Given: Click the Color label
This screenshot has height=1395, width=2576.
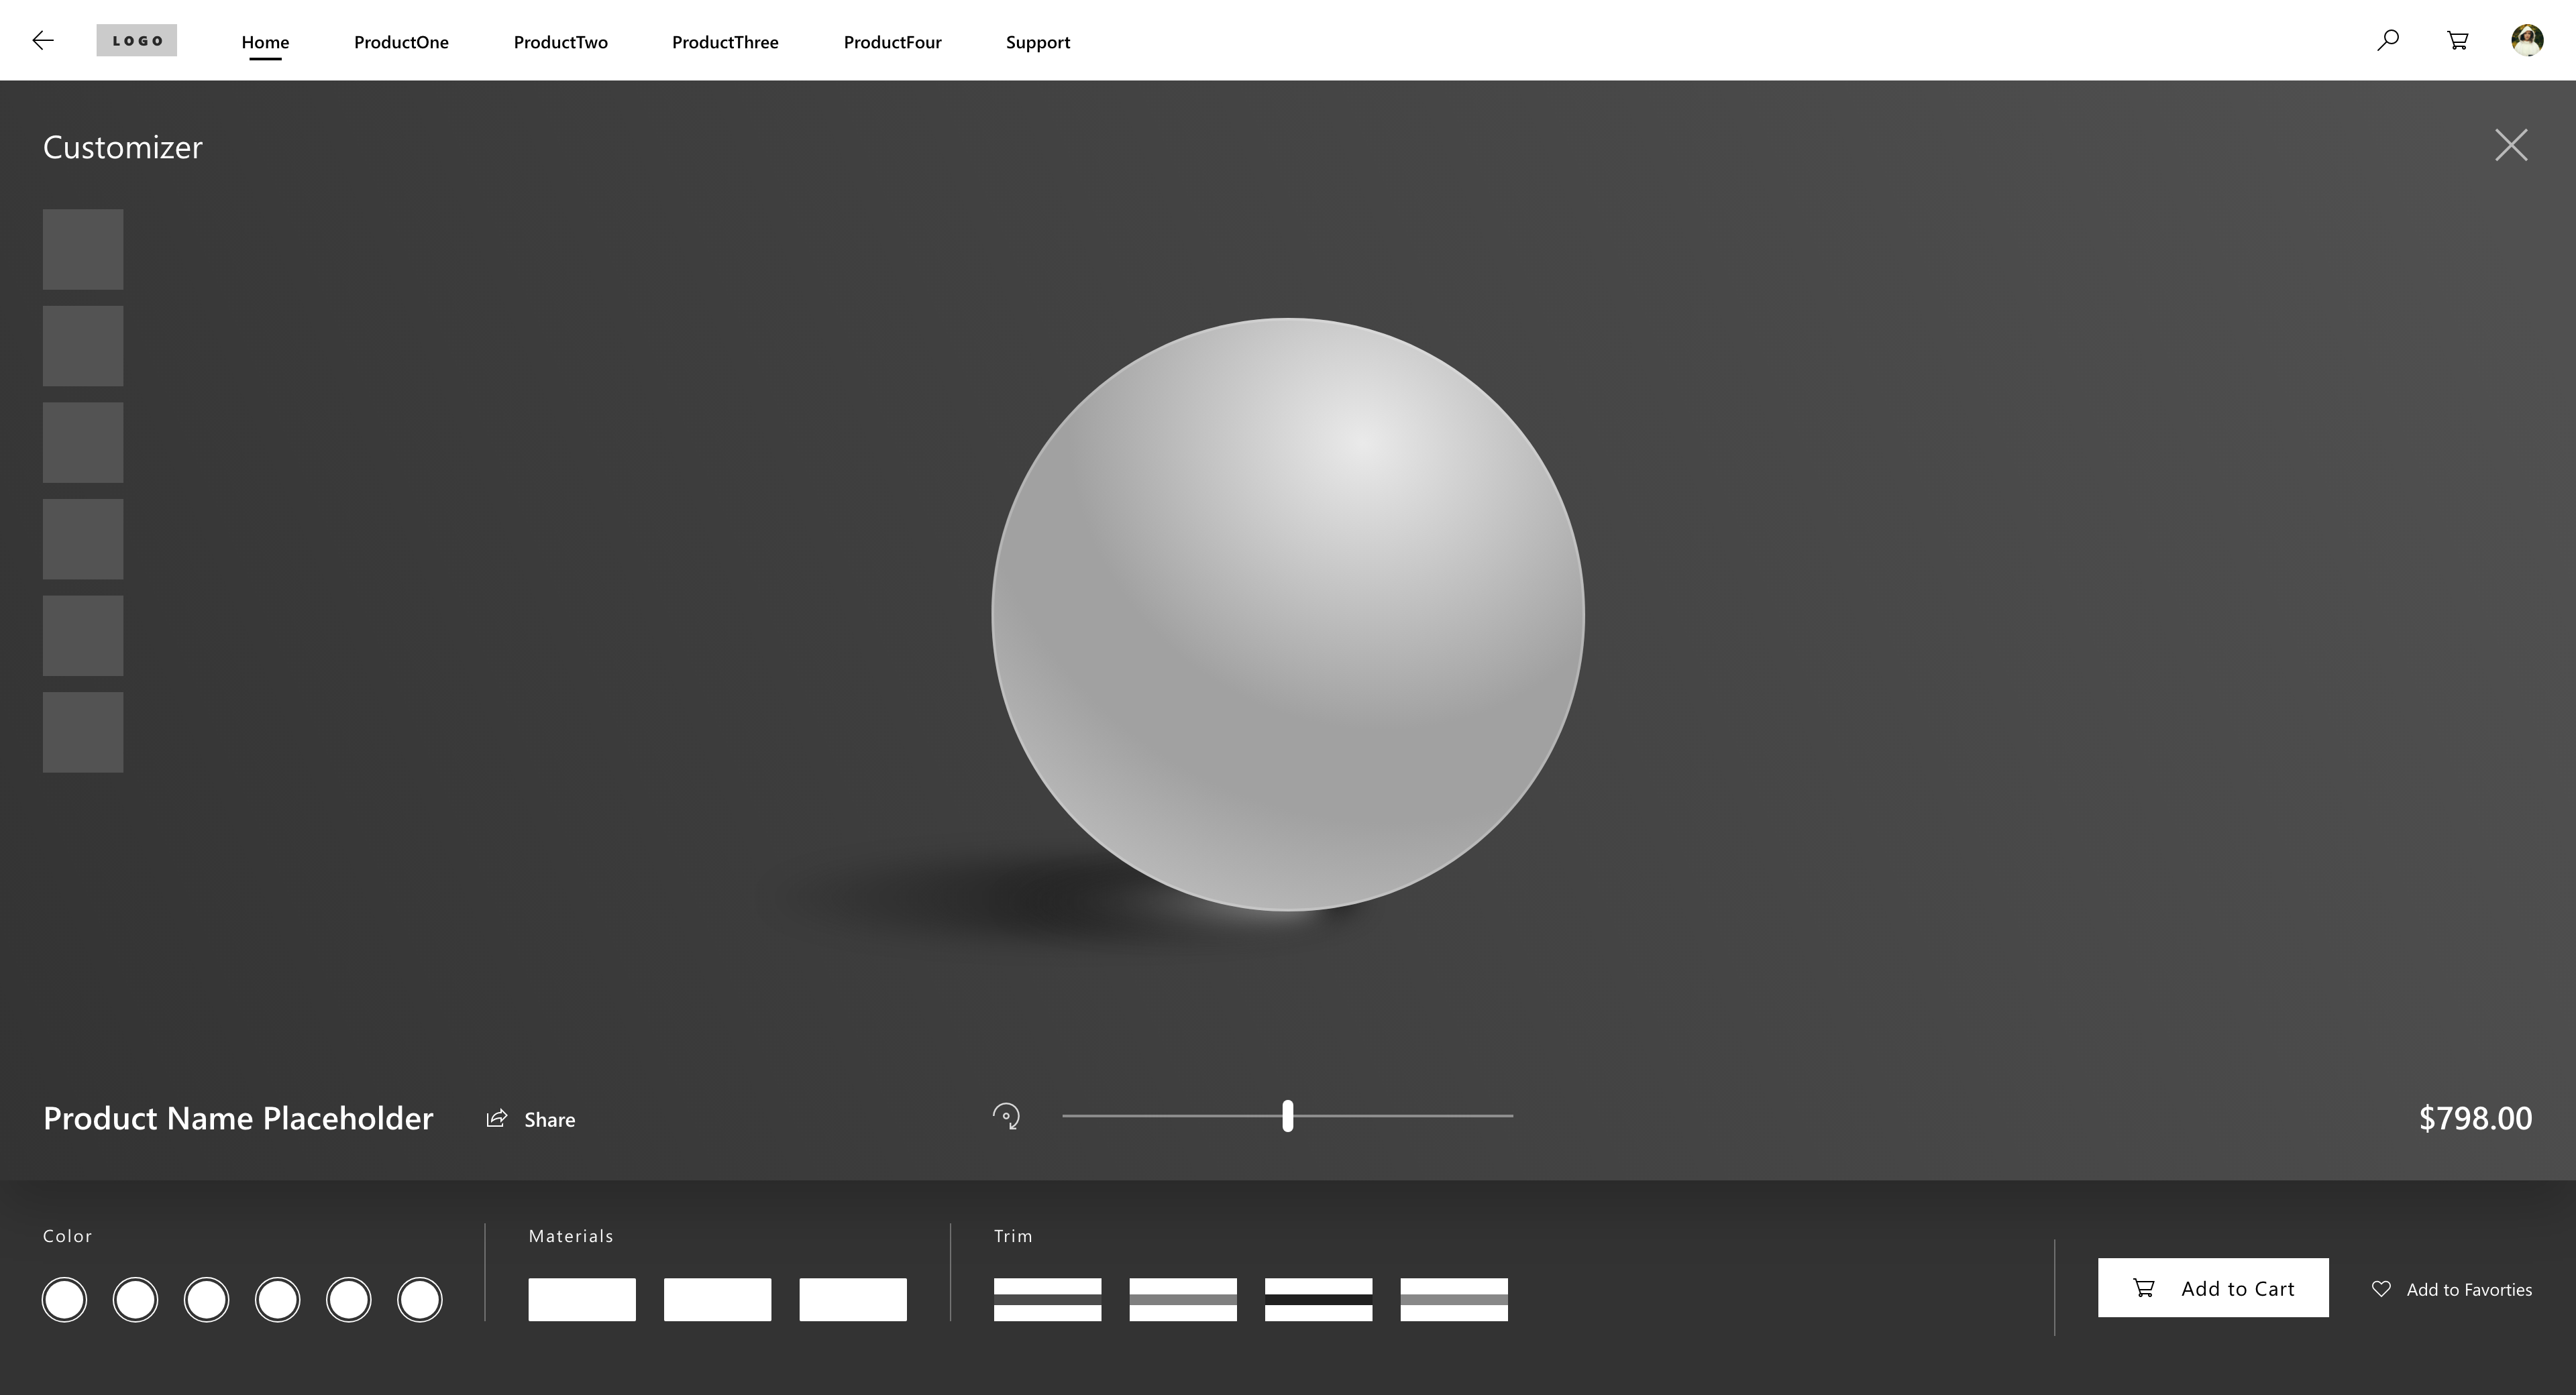Looking at the screenshot, I should (x=68, y=1236).
